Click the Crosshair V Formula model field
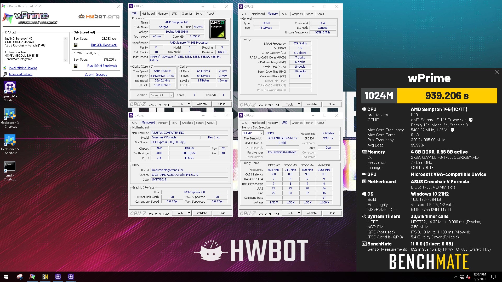The image size is (502, 282). coord(175,137)
